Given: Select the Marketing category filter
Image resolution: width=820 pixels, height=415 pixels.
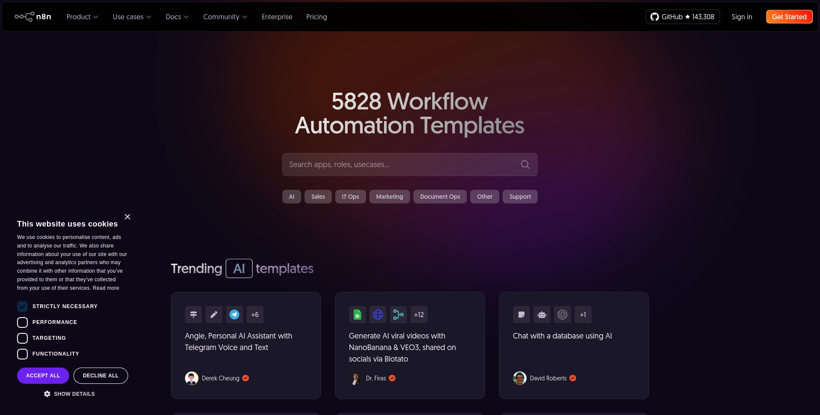Looking at the screenshot, I should (389, 197).
